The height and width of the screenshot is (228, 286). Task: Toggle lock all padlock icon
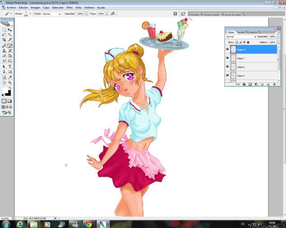tap(248, 42)
